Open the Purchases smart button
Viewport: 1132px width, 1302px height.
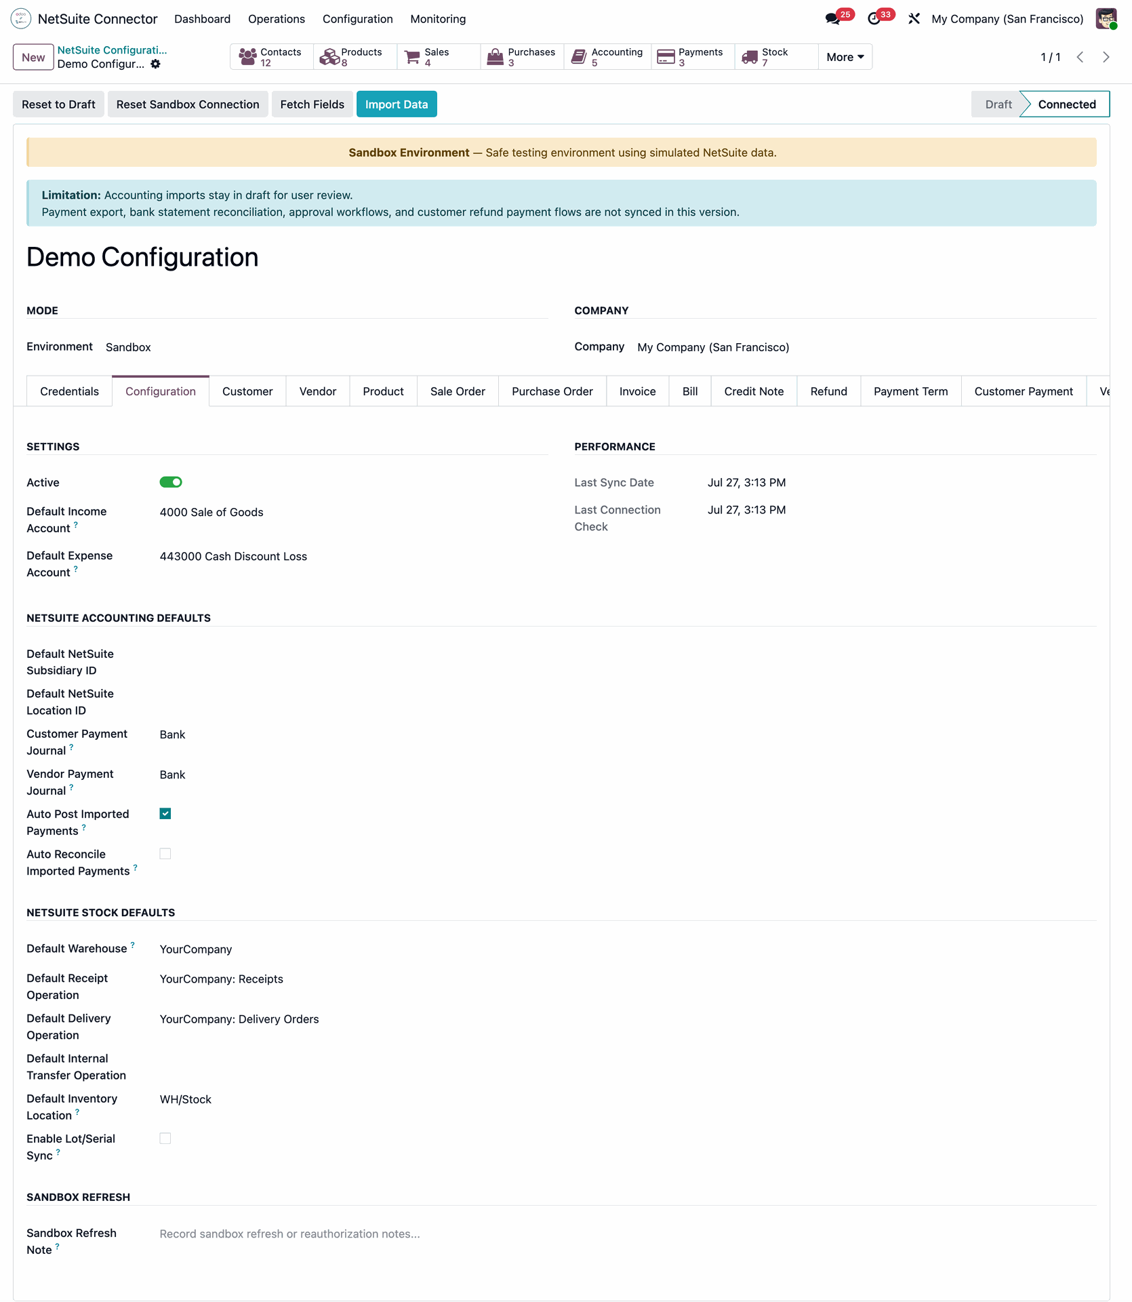[522, 57]
